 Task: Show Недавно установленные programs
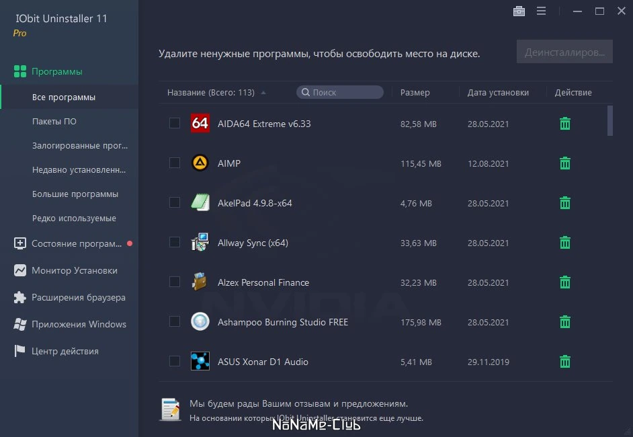click(79, 169)
